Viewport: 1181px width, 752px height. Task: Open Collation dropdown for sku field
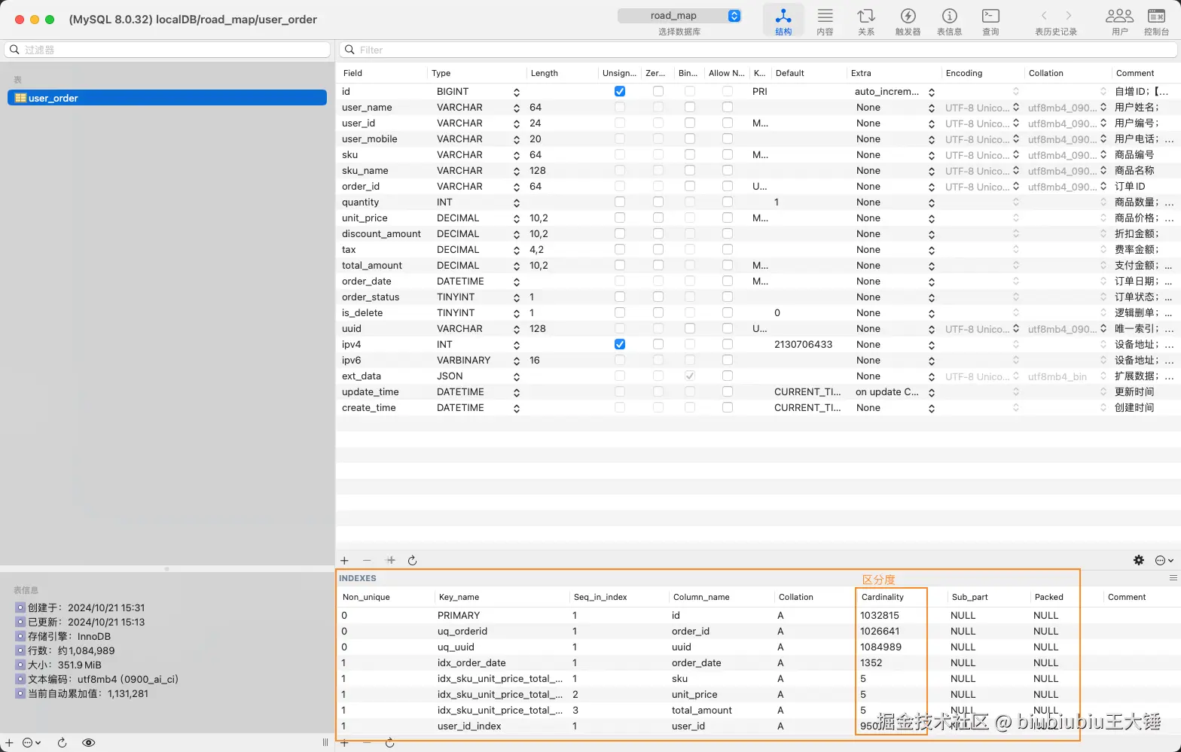[1103, 155]
